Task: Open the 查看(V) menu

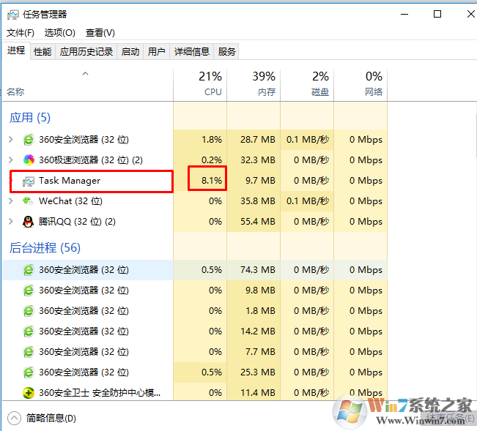Action: (100, 33)
